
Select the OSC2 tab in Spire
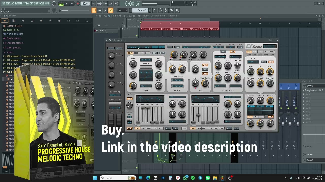pos(136,53)
